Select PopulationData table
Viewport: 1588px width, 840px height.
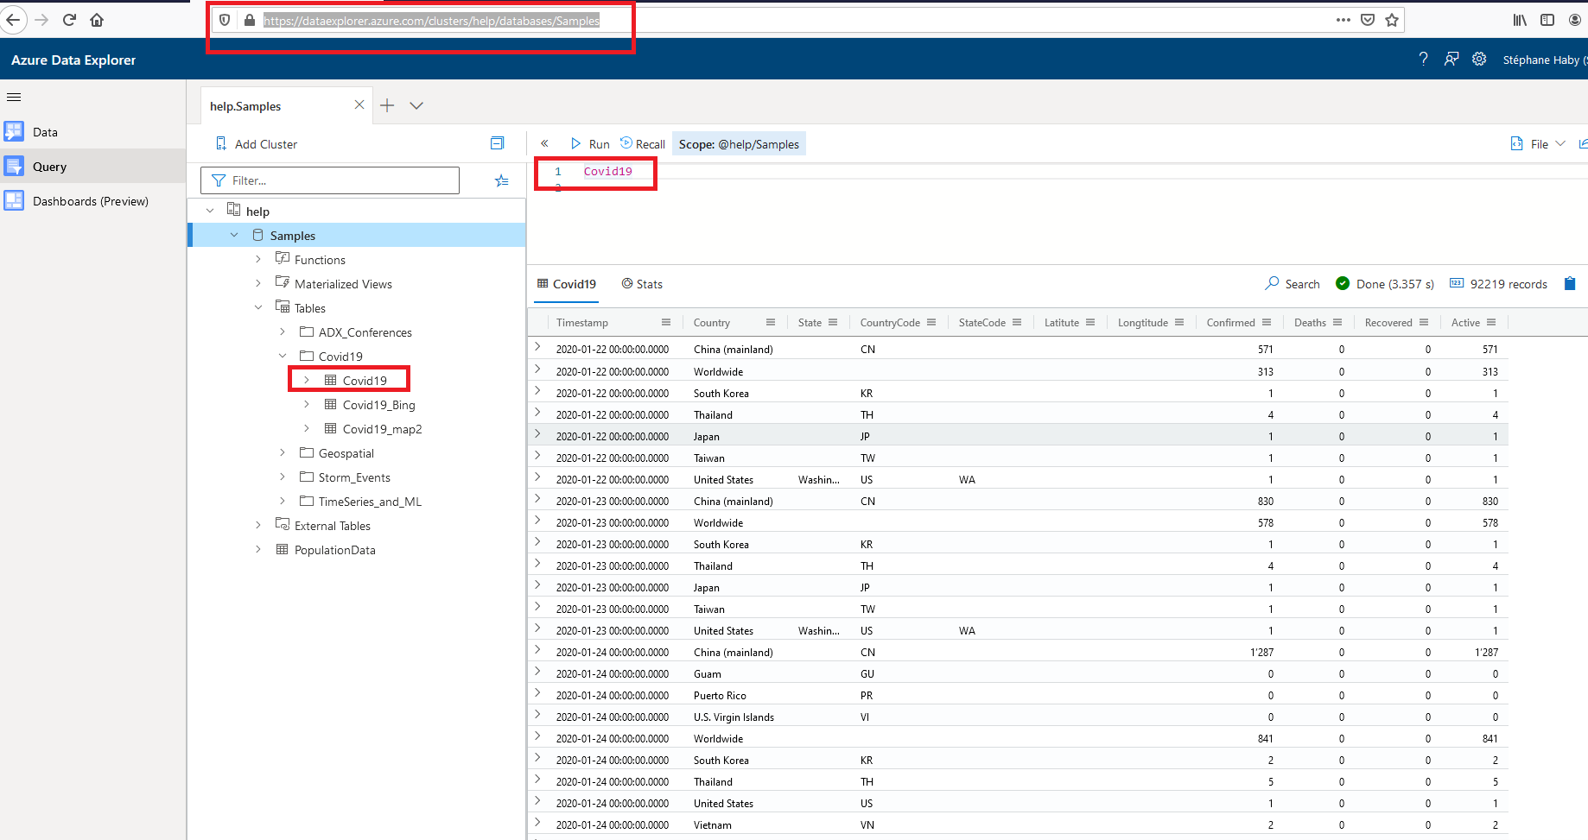click(x=335, y=550)
